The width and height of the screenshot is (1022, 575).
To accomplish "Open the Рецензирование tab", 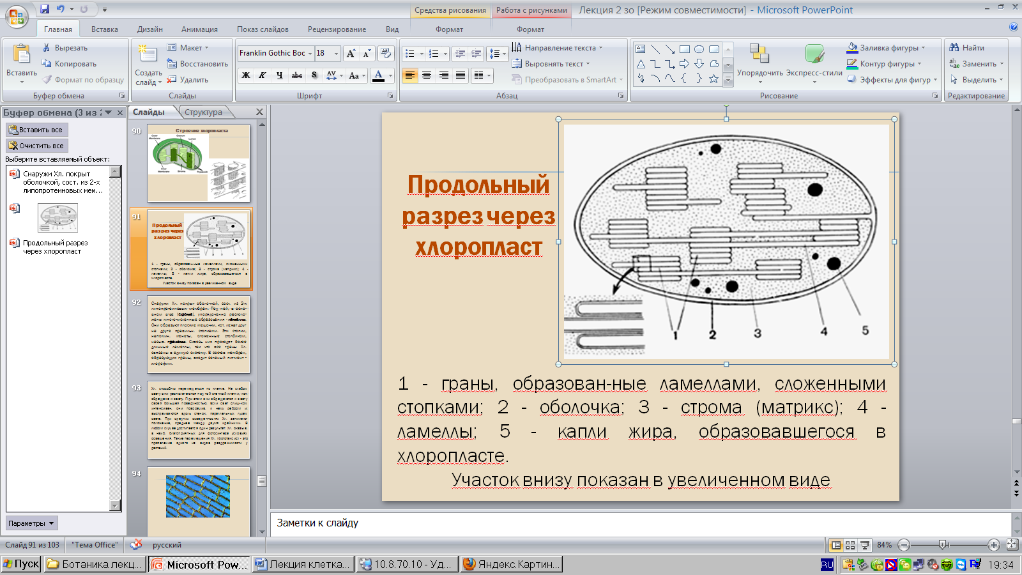I will pyautogui.click(x=337, y=29).
